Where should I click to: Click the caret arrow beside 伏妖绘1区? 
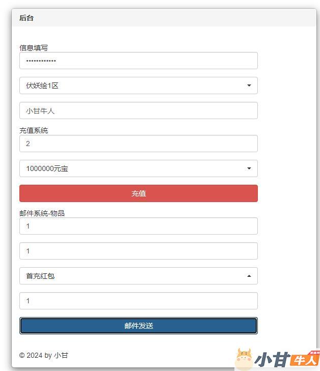249,85
